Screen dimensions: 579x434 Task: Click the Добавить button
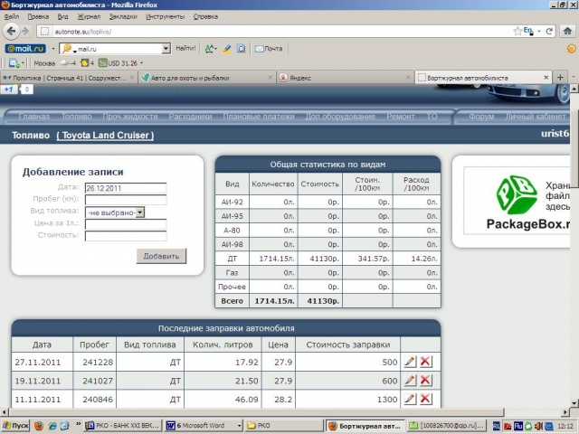pos(163,256)
